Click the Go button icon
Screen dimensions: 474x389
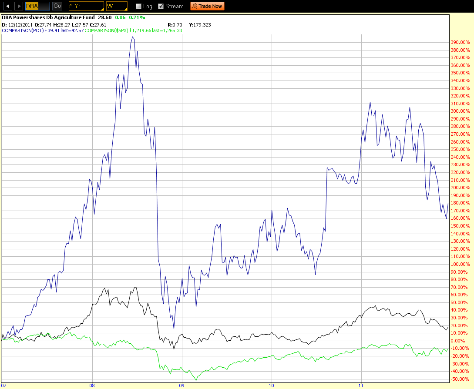coord(57,6)
